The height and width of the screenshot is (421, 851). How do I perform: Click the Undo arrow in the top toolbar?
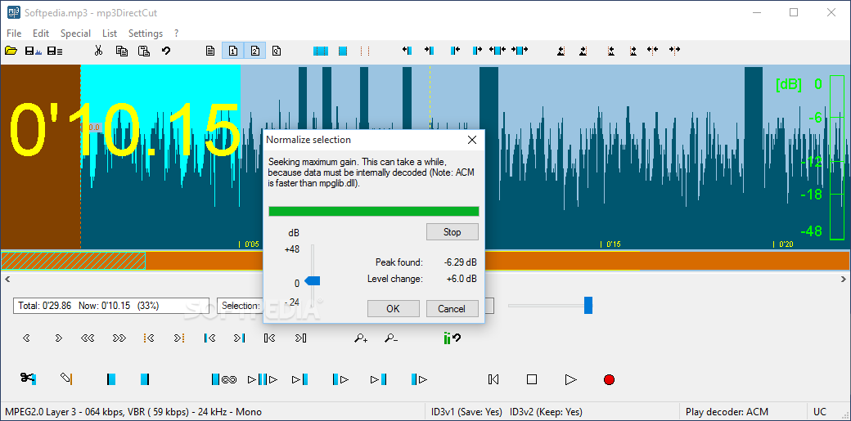pyautogui.click(x=166, y=51)
